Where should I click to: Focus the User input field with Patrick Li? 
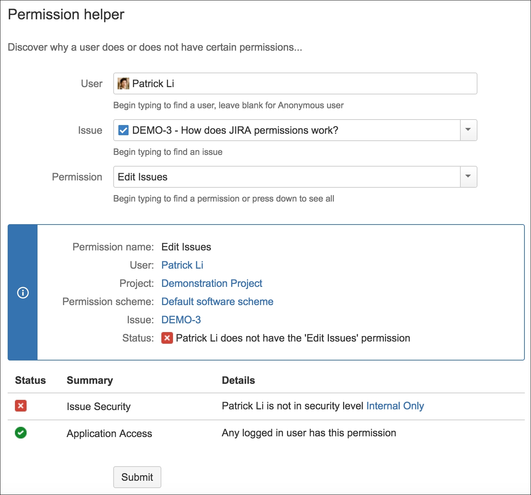click(295, 83)
